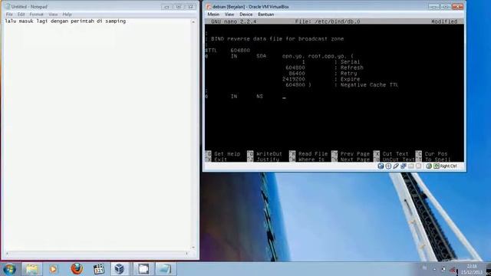Open the Windows Start menu

pos(9,269)
